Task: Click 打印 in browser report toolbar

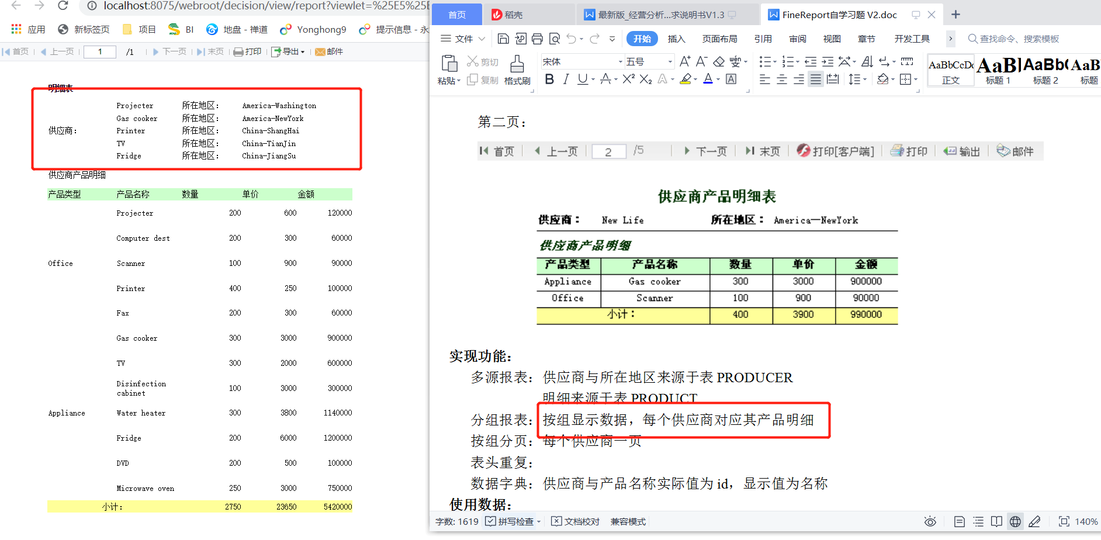Action: point(247,52)
